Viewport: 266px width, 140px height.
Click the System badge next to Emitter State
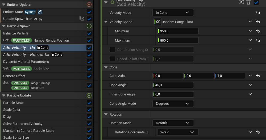[x=30, y=12]
